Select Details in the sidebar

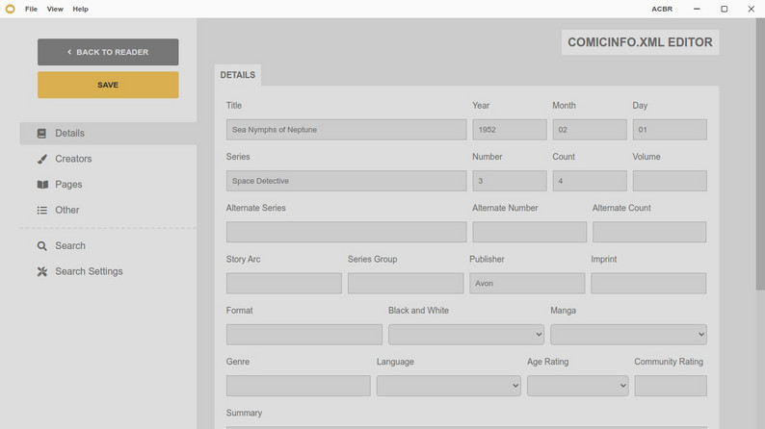click(x=108, y=133)
